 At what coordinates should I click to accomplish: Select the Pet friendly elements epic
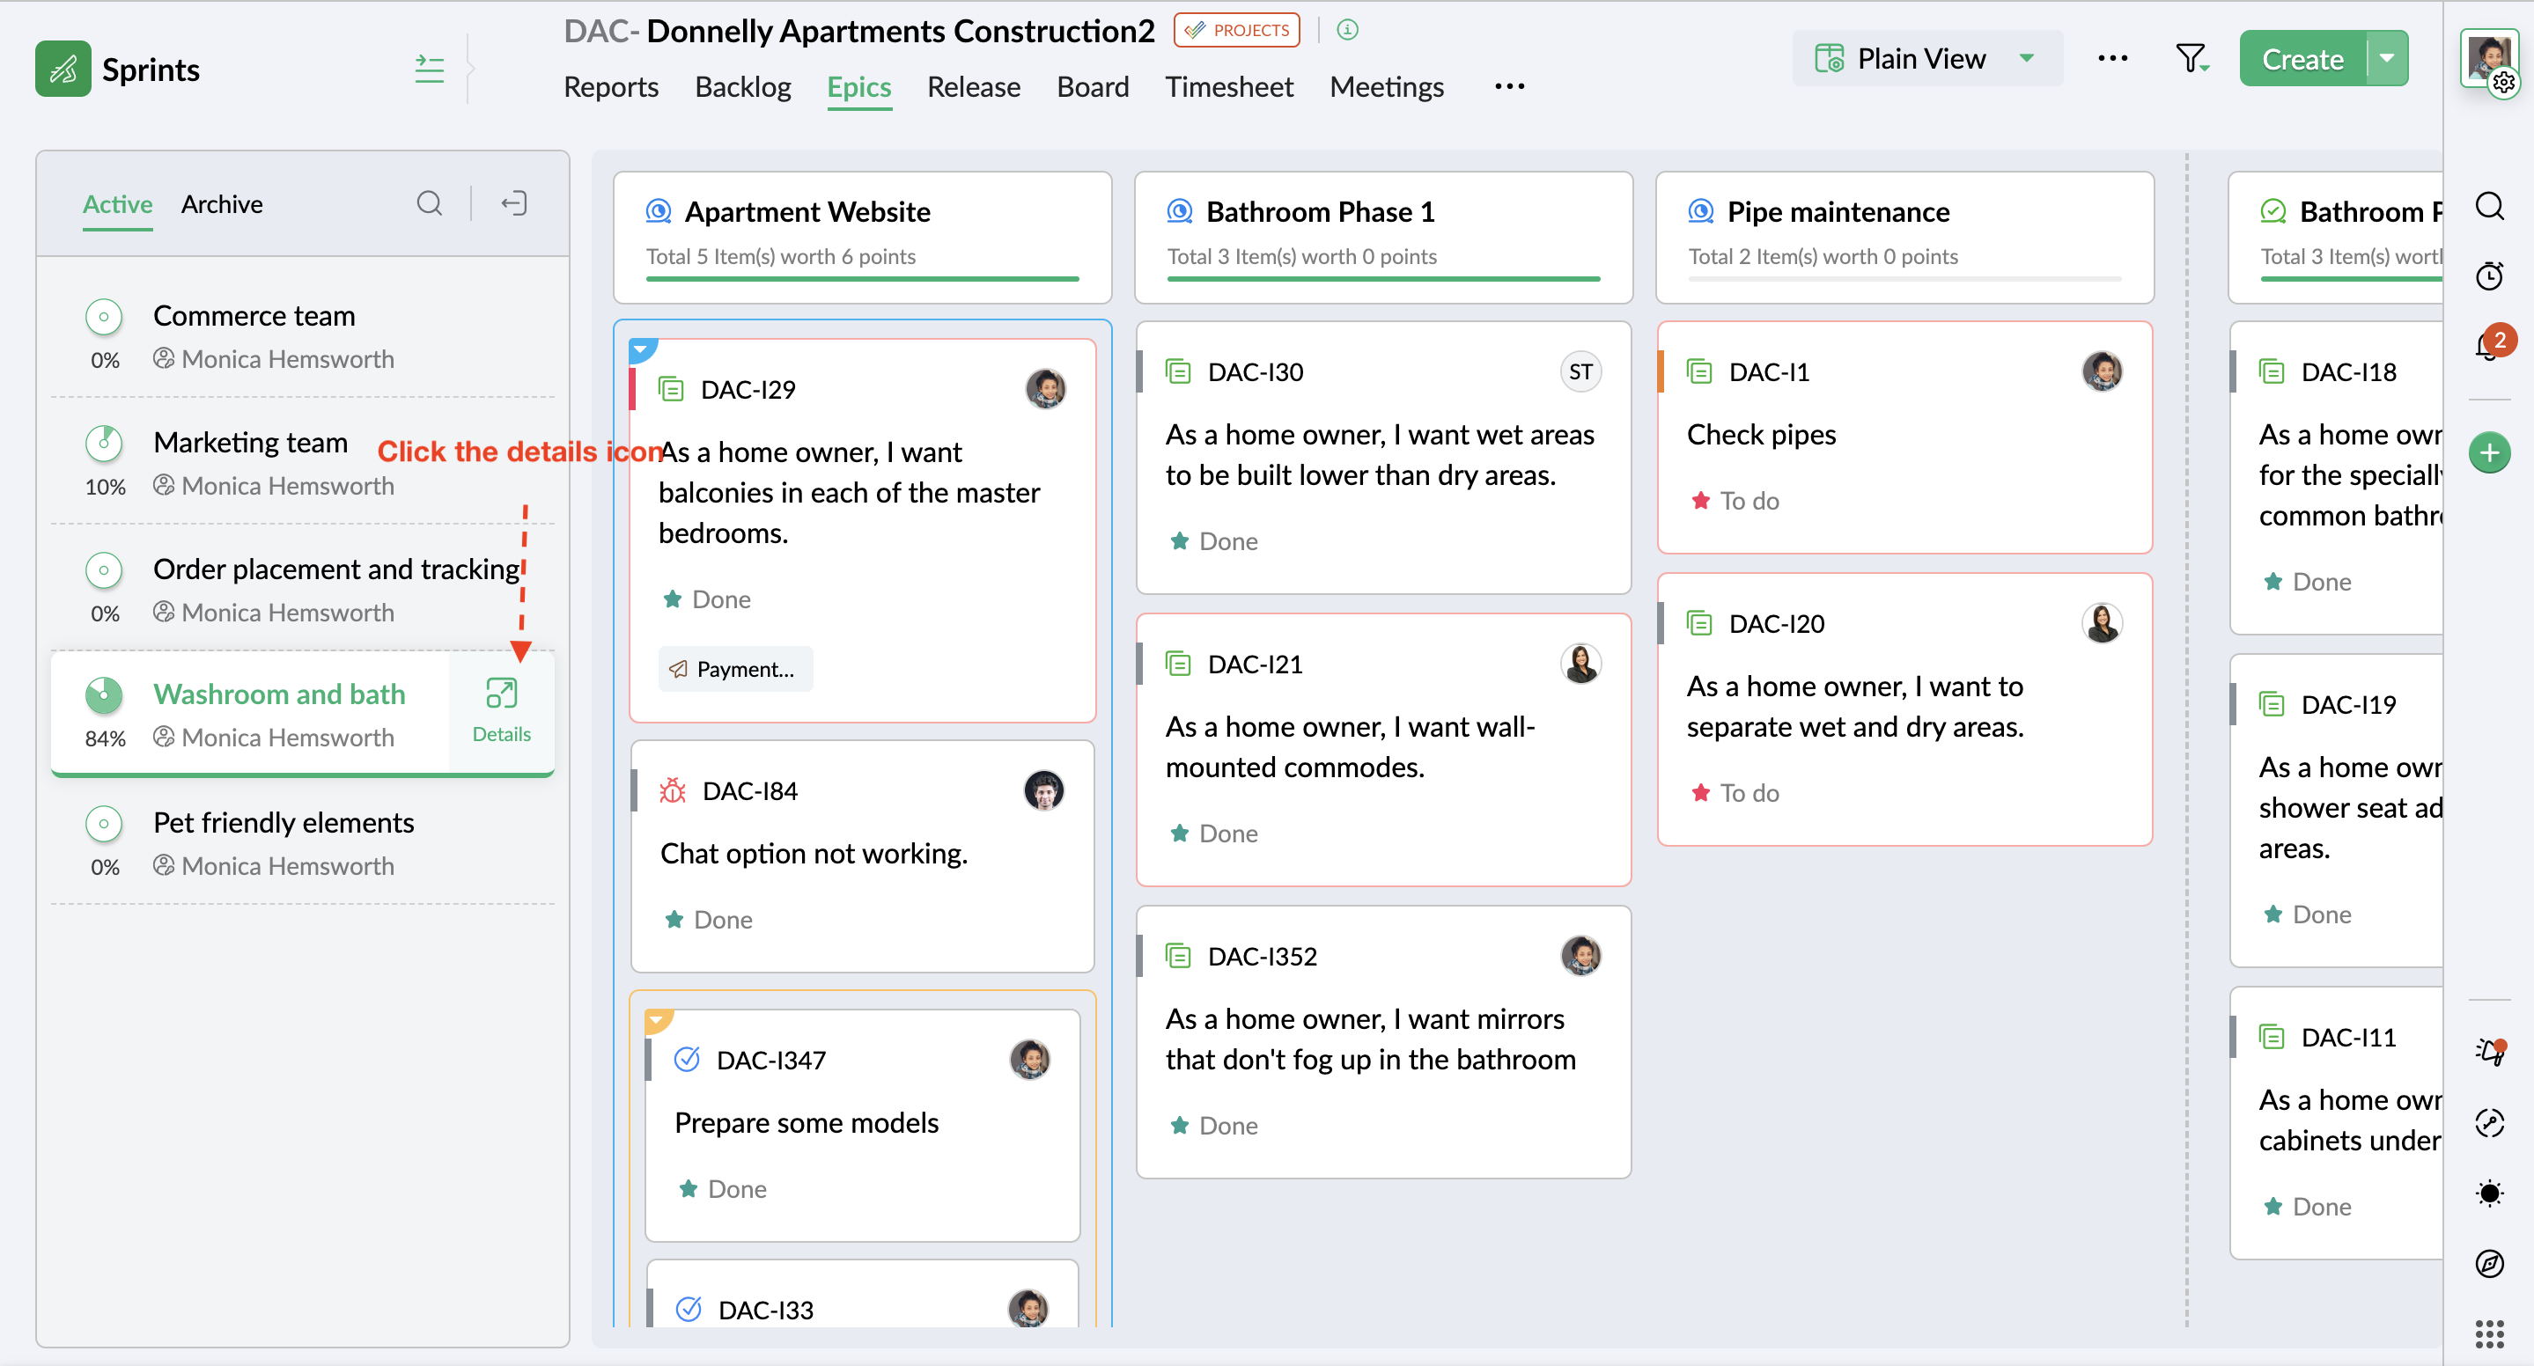click(303, 843)
